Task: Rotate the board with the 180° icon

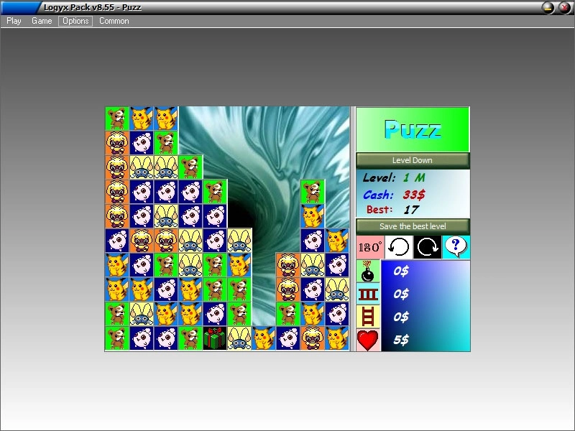Action: click(x=369, y=247)
